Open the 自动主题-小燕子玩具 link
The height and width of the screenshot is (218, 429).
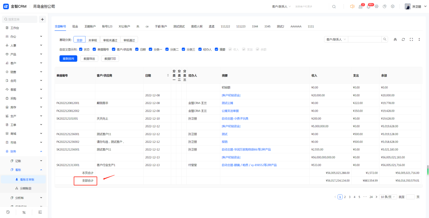click(235, 118)
